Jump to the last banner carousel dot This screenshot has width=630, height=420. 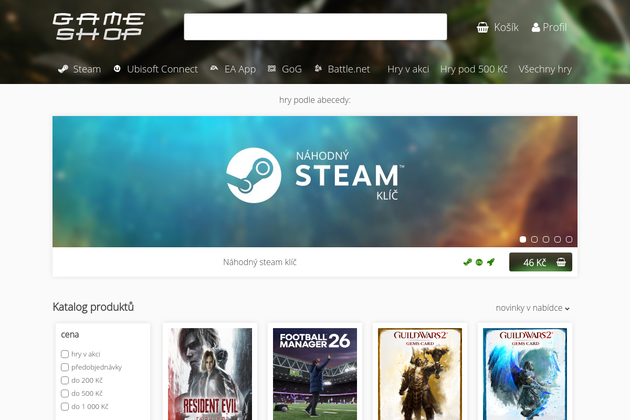(569, 239)
